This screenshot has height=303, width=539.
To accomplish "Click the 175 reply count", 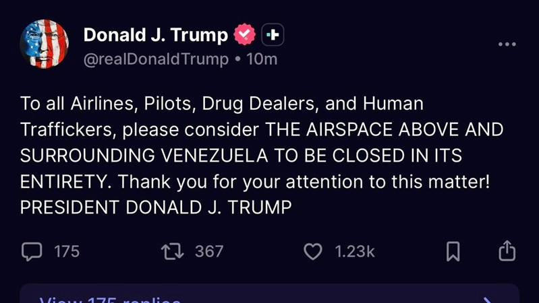I will (x=67, y=252).
